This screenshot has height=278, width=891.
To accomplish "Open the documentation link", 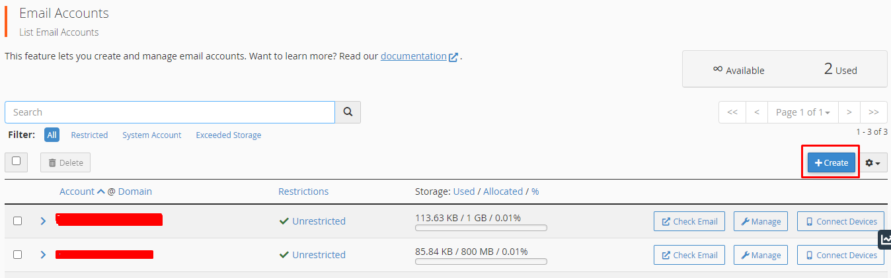I will (414, 56).
